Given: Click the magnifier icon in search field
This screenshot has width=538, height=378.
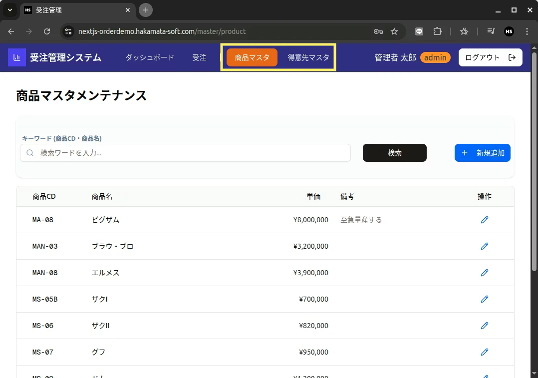Looking at the screenshot, I should [30, 153].
